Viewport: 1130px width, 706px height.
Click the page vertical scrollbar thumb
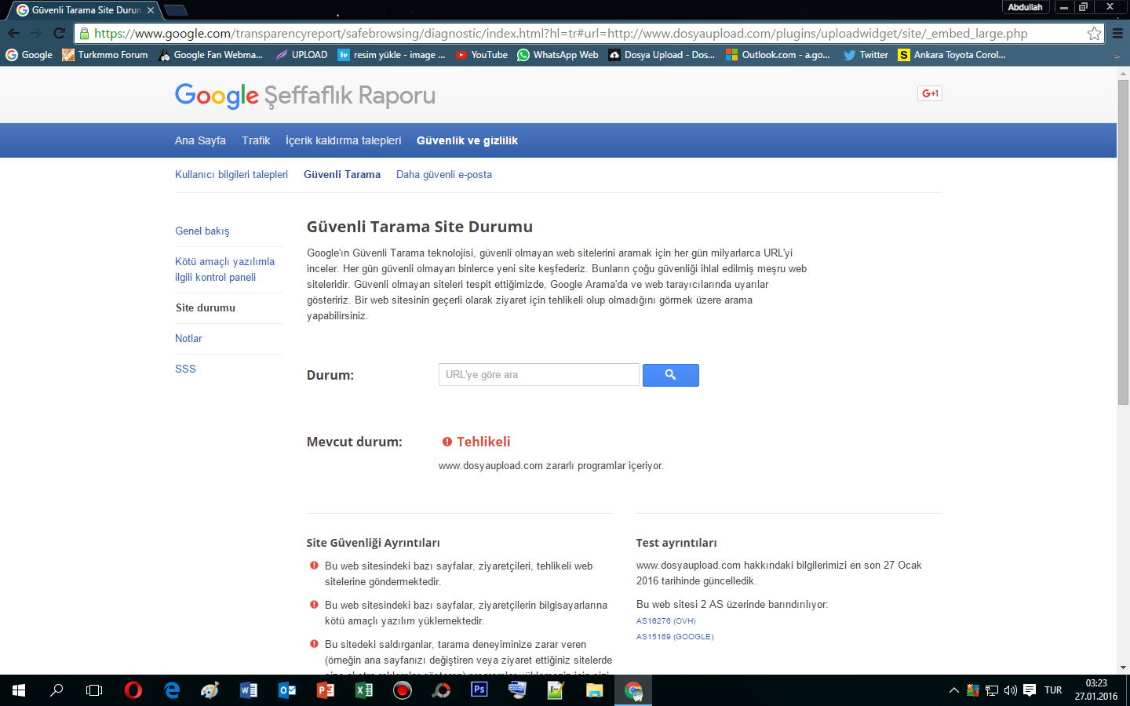click(1123, 242)
